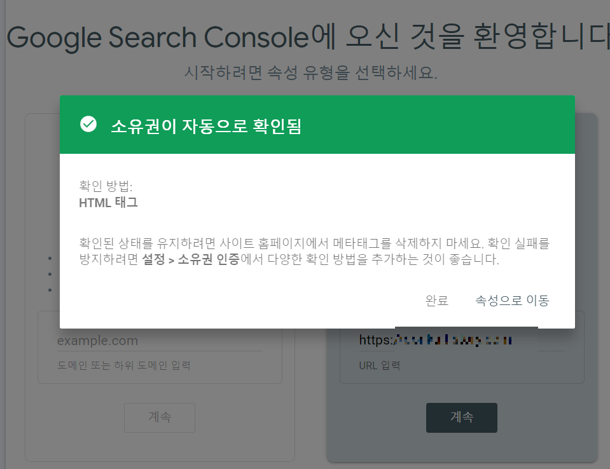
Task: Click the URL 입력 helper text
Action: [379, 365]
